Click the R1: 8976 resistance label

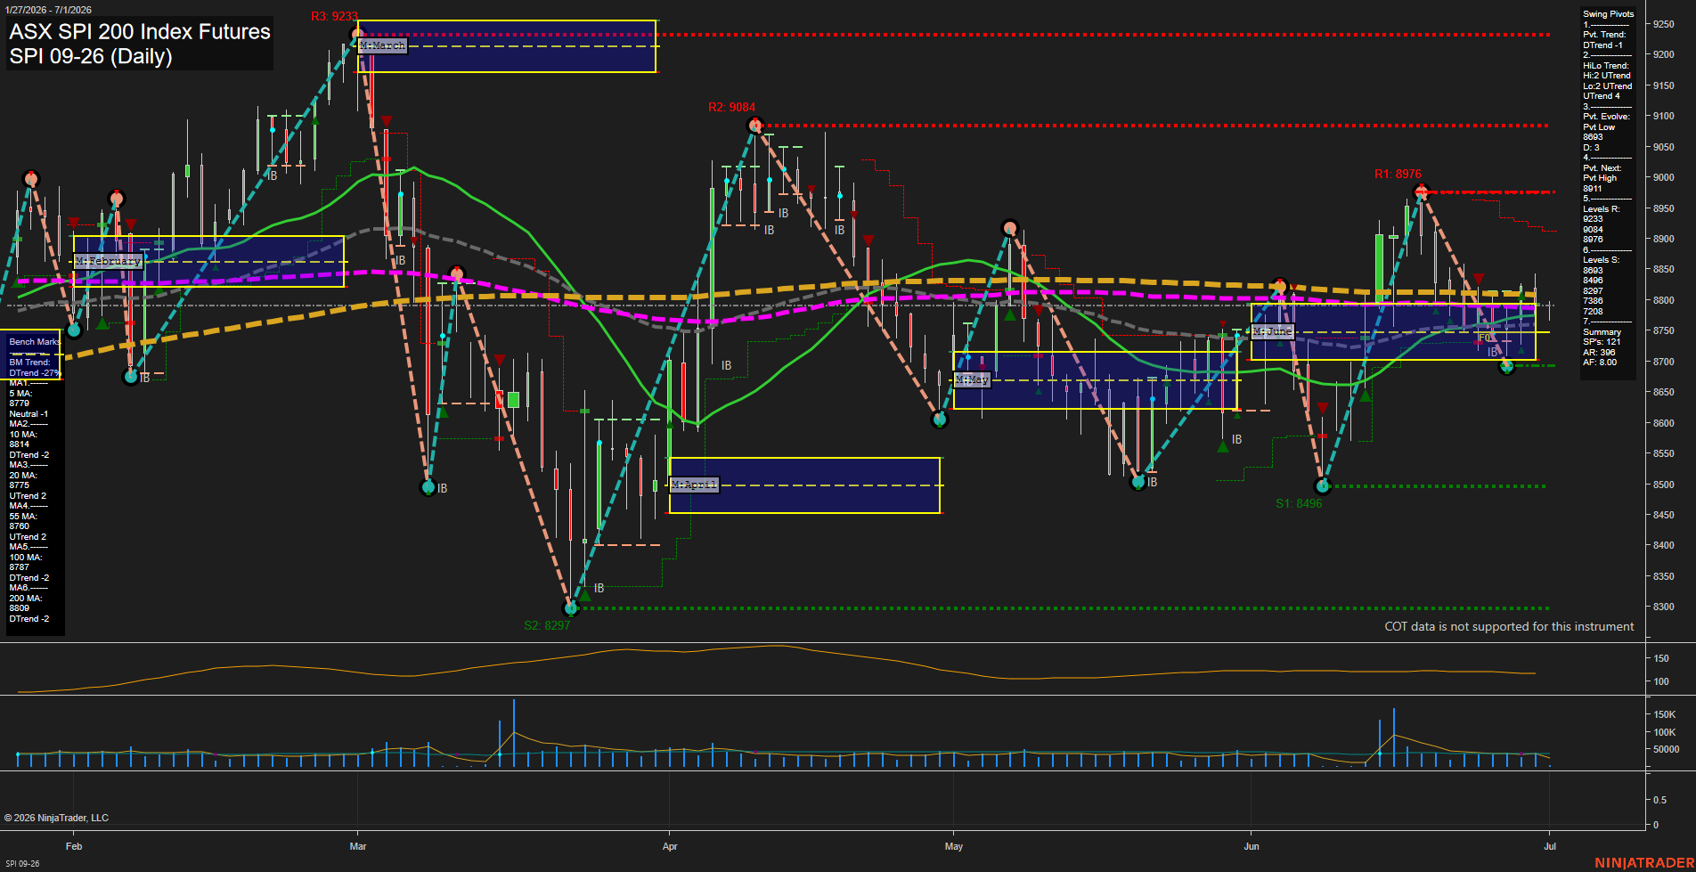tap(1398, 174)
